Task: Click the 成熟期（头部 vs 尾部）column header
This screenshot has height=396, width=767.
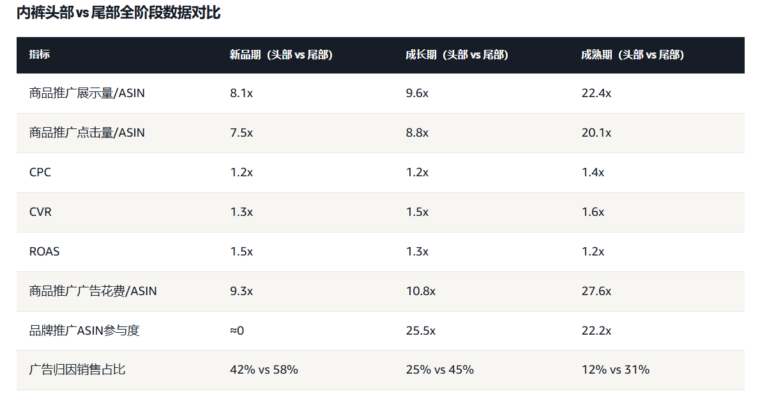Action: click(x=632, y=55)
